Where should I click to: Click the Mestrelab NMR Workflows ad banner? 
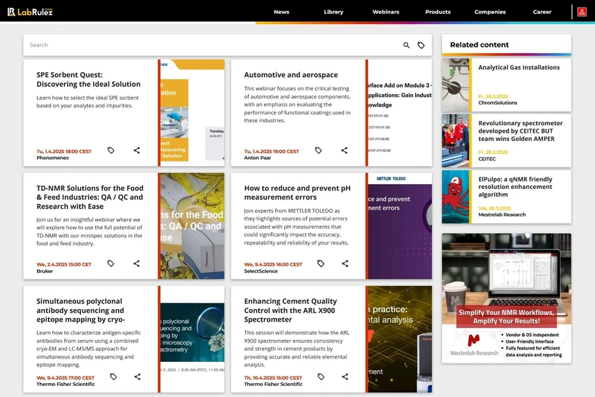tap(506, 298)
